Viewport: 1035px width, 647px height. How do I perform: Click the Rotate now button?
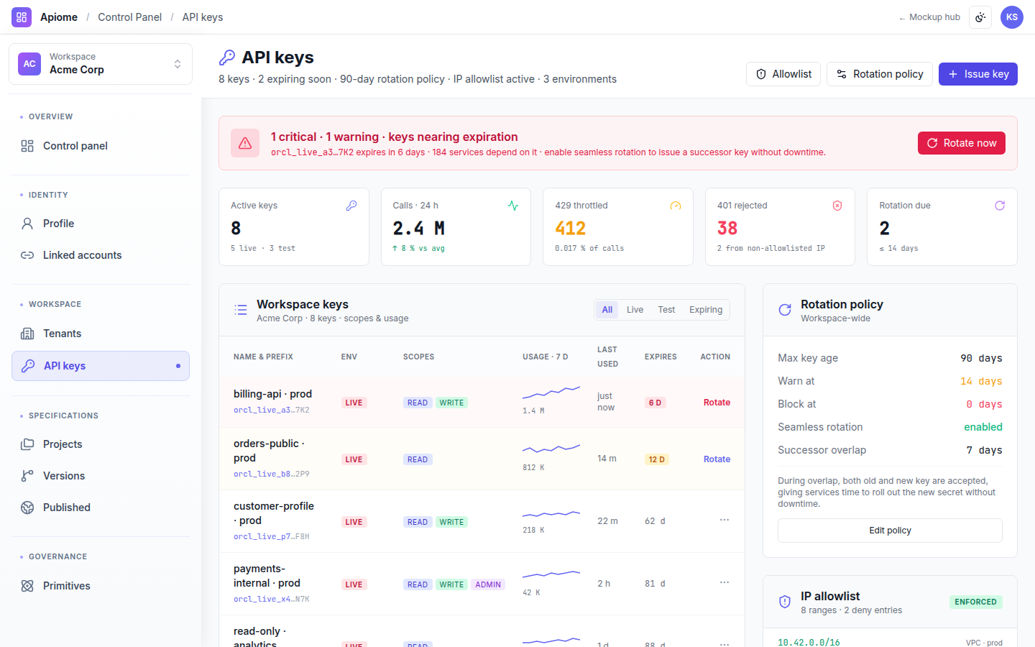coord(962,143)
